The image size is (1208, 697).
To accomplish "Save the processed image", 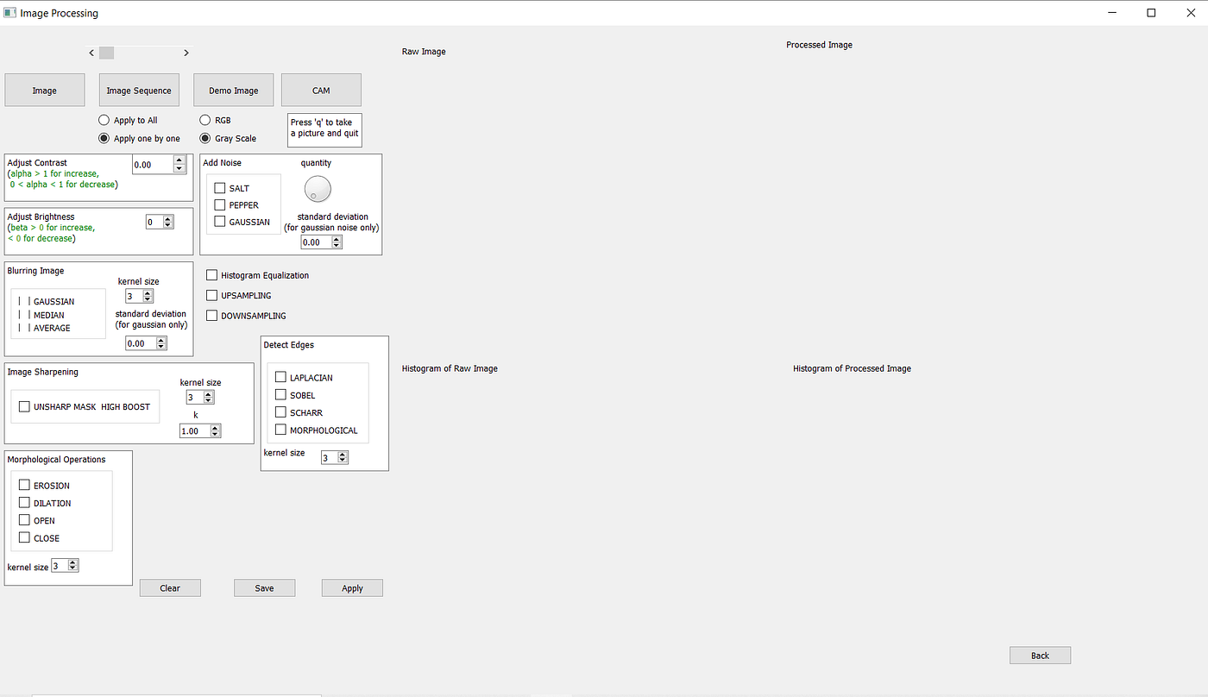I will (264, 587).
